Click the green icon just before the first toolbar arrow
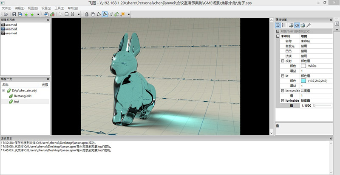This screenshot has height=175, width=340. (32, 14)
